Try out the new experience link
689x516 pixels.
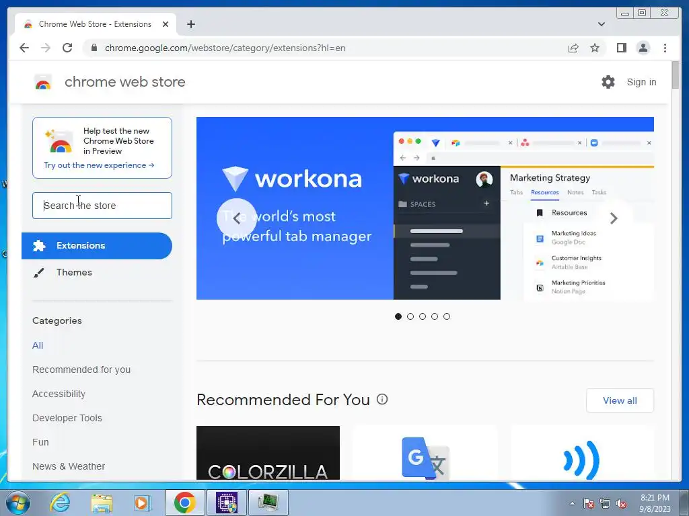tap(99, 165)
